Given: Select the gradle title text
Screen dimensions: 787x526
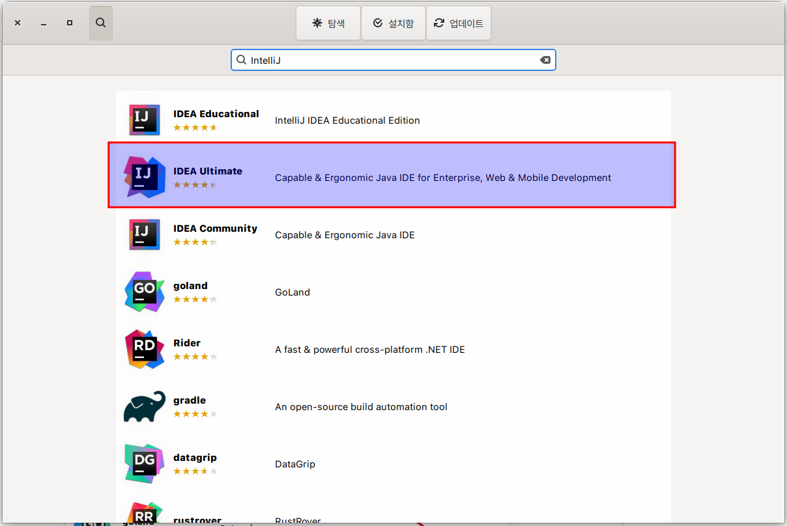Looking at the screenshot, I should [x=190, y=400].
